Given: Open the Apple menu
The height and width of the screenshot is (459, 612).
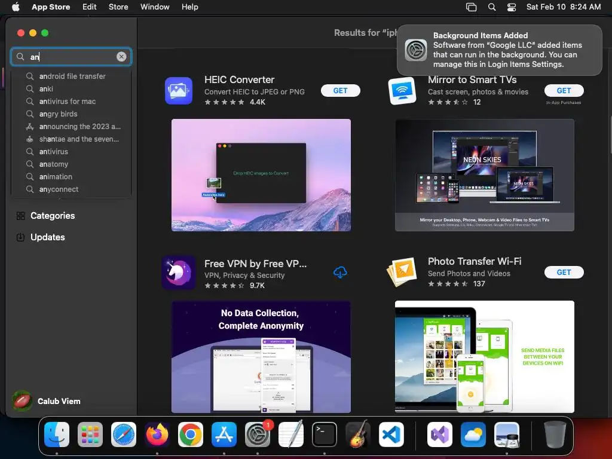Looking at the screenshot, I should click(x=16, y=7).
